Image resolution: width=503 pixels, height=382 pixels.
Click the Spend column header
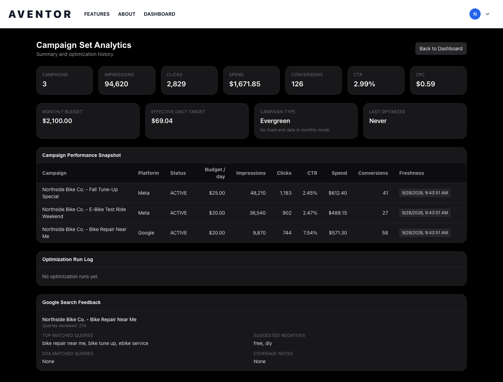339,173
